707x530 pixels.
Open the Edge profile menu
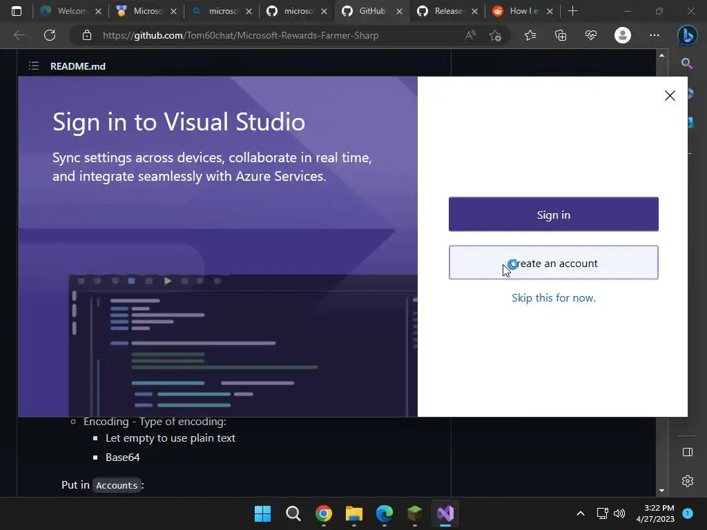[x=622, y=35]
